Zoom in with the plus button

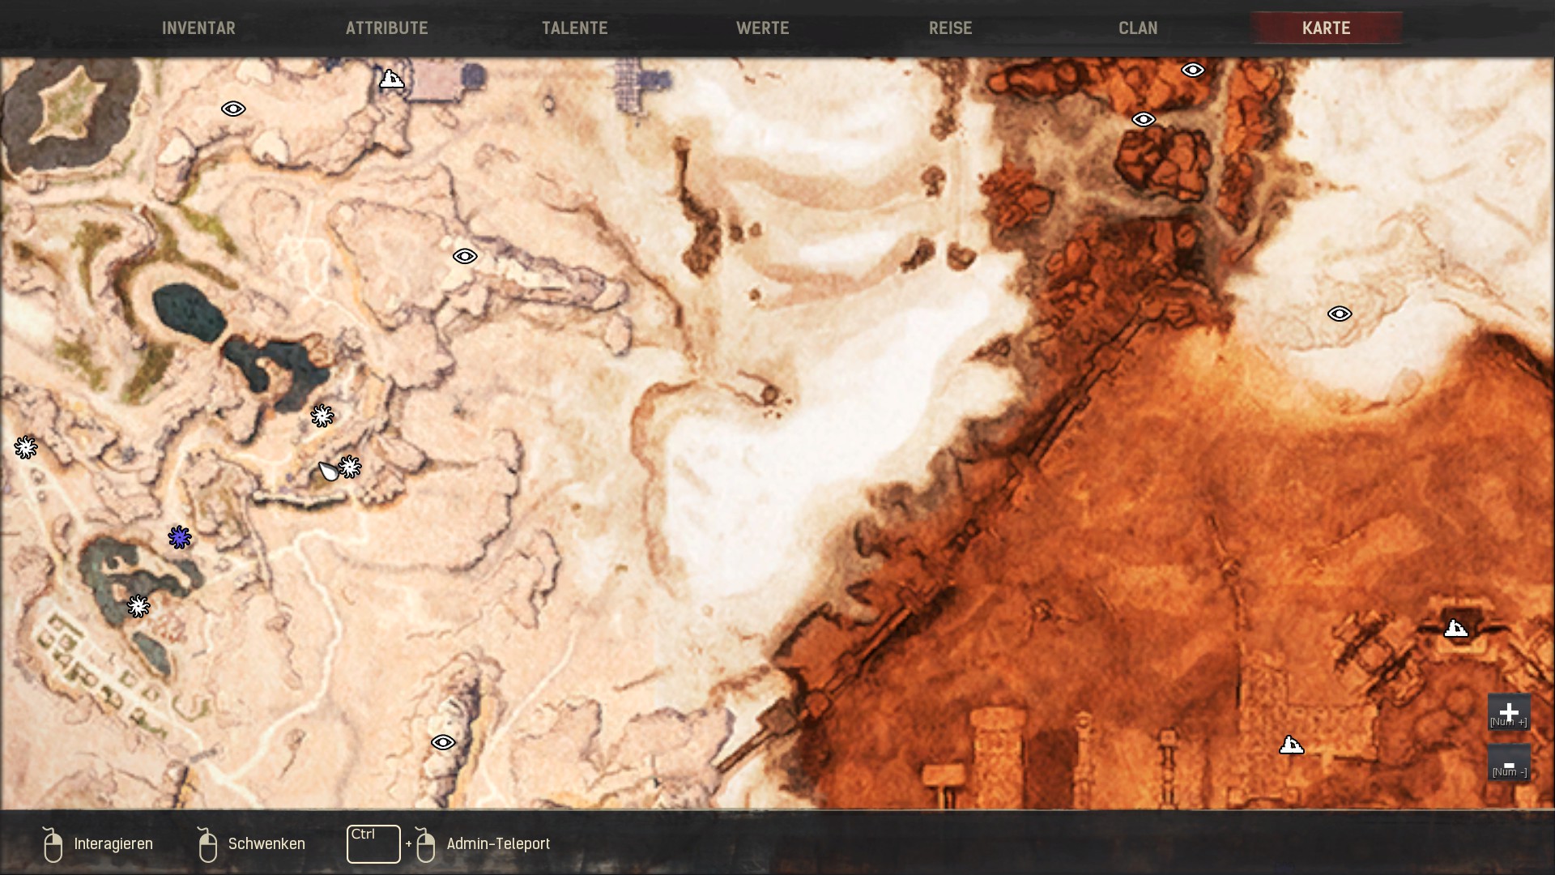click(x=1508, y=712)
